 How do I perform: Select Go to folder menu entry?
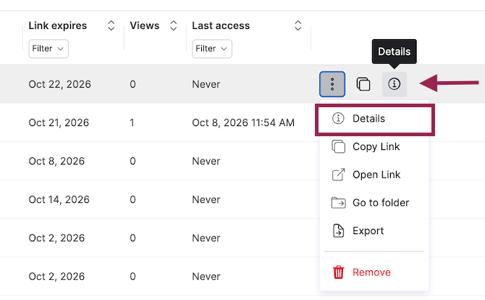(x=375, y=203)
